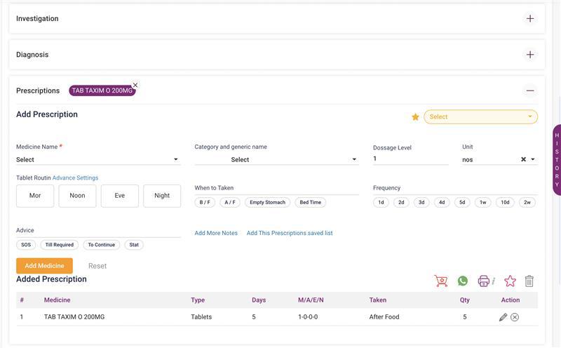The width and height of the screenshot is (561, 348).
Task: Toggle the Mor tablet routine box
Action: coord(35,196)
